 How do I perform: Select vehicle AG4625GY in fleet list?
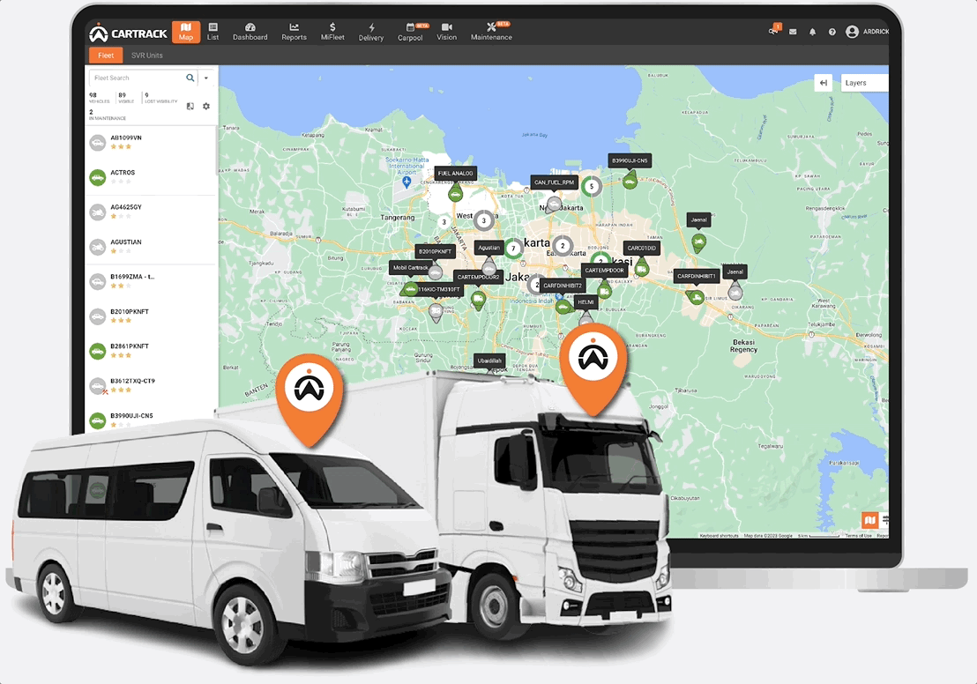150,212
